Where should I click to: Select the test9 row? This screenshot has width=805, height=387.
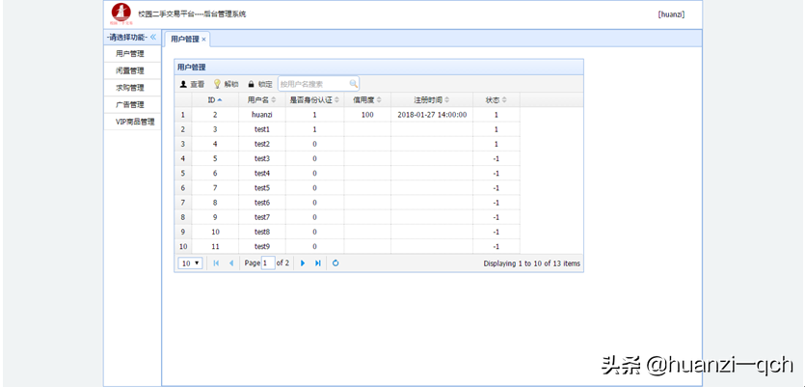(347, 247)
